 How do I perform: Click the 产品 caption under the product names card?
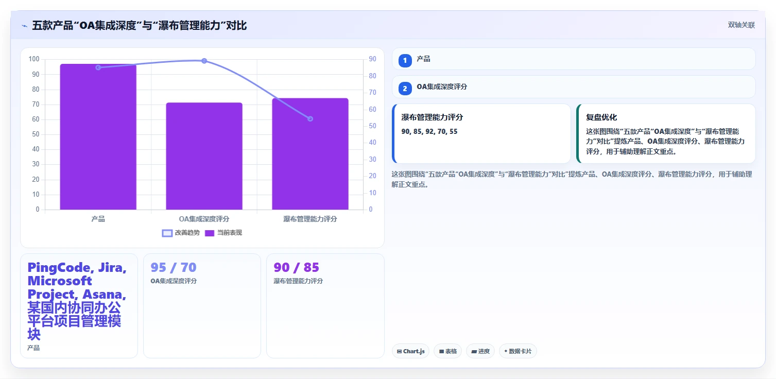pyautogui.click(x=33, y=348)
